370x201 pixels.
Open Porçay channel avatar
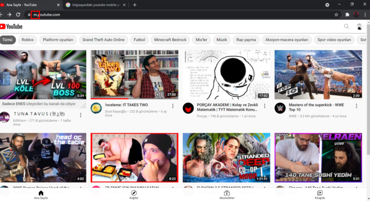coord(188,108)
